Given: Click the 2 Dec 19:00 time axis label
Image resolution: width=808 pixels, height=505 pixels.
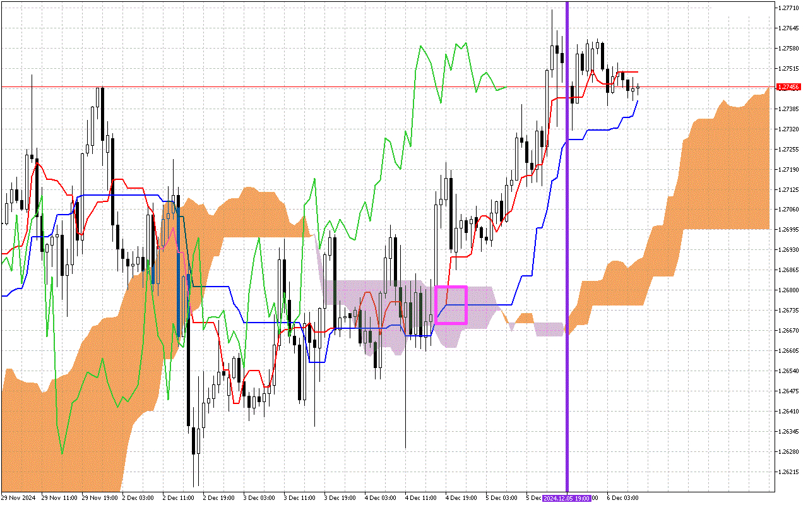Looking at the screenshot, I should [x=218, y=498].
